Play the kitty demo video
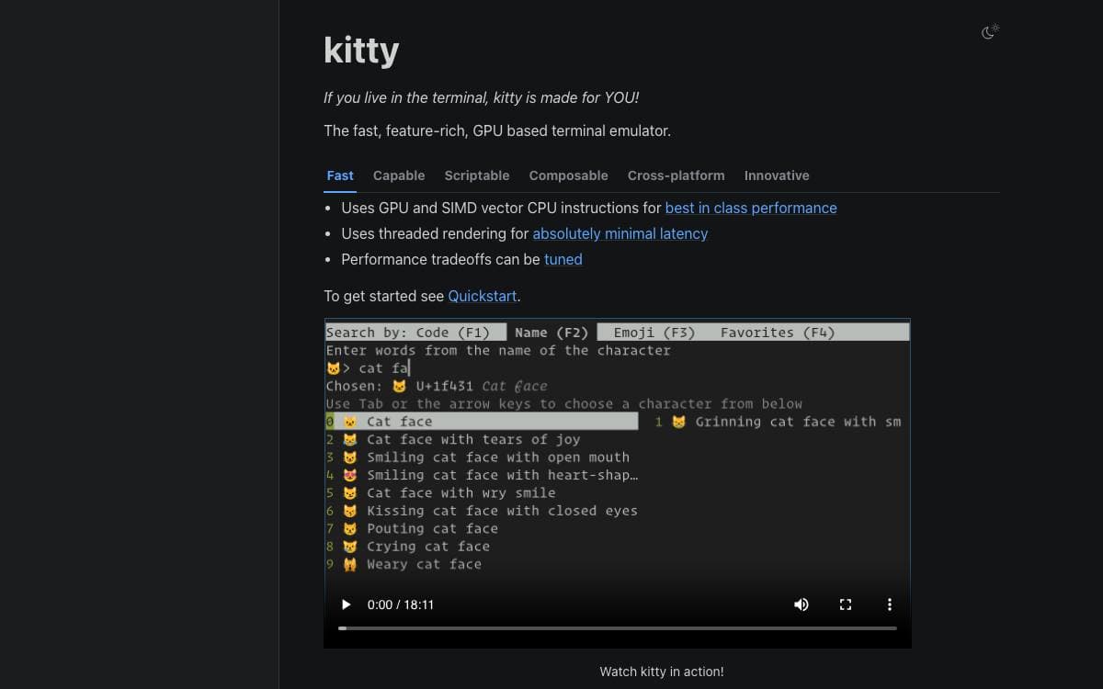 pos(347,604)
